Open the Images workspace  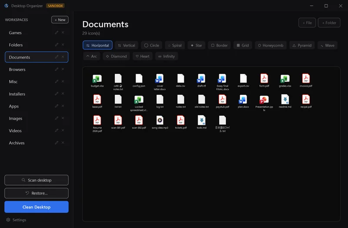click(x=37, y=118)
